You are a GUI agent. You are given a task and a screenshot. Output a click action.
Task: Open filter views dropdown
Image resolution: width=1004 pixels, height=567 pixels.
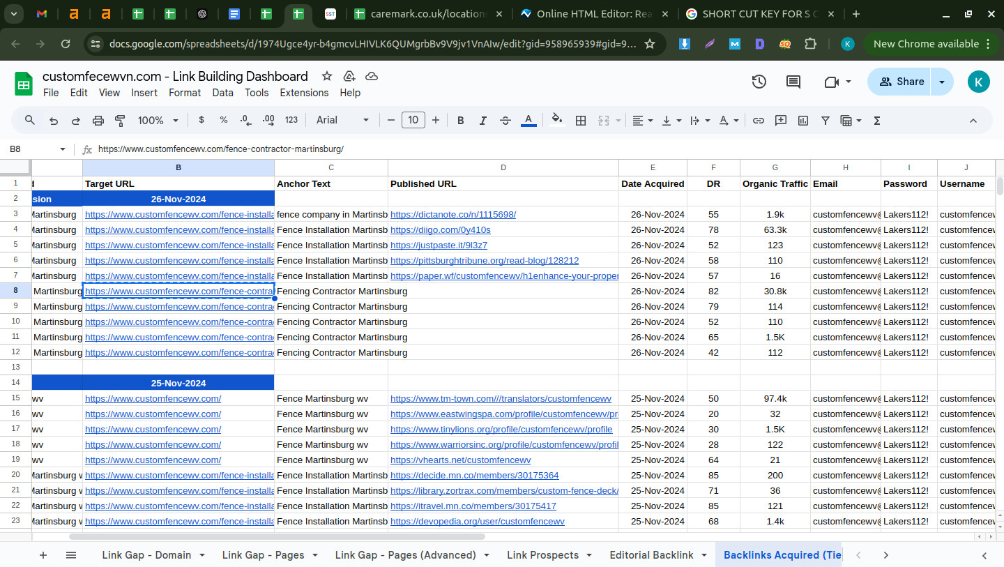pos(851,120)
